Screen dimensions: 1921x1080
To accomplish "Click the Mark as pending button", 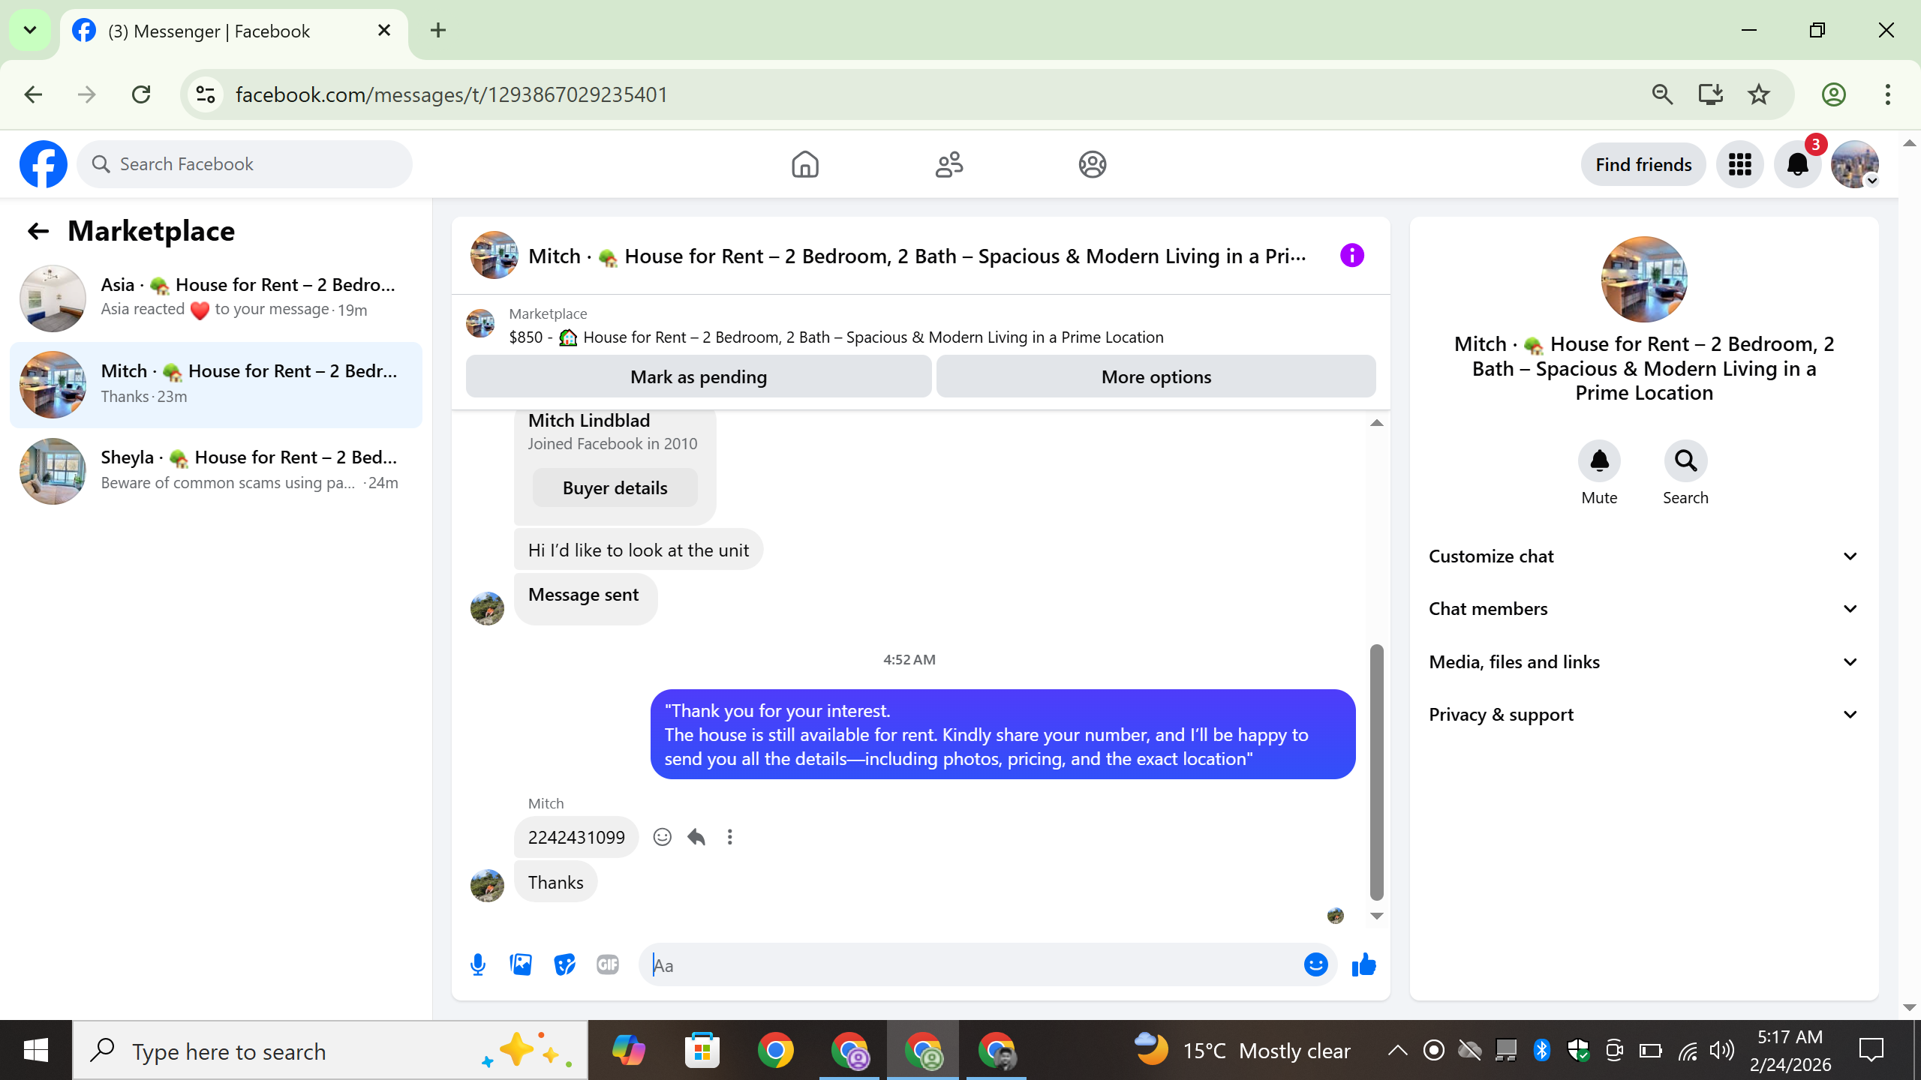I will tap(698, 376).
